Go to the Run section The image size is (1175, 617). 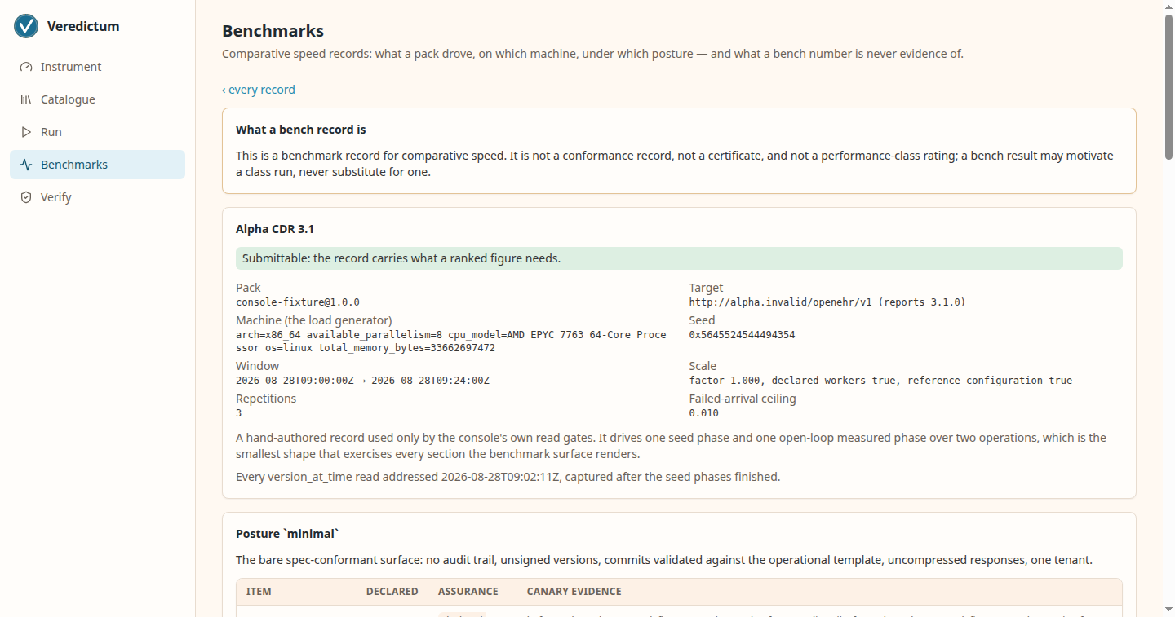97,132
